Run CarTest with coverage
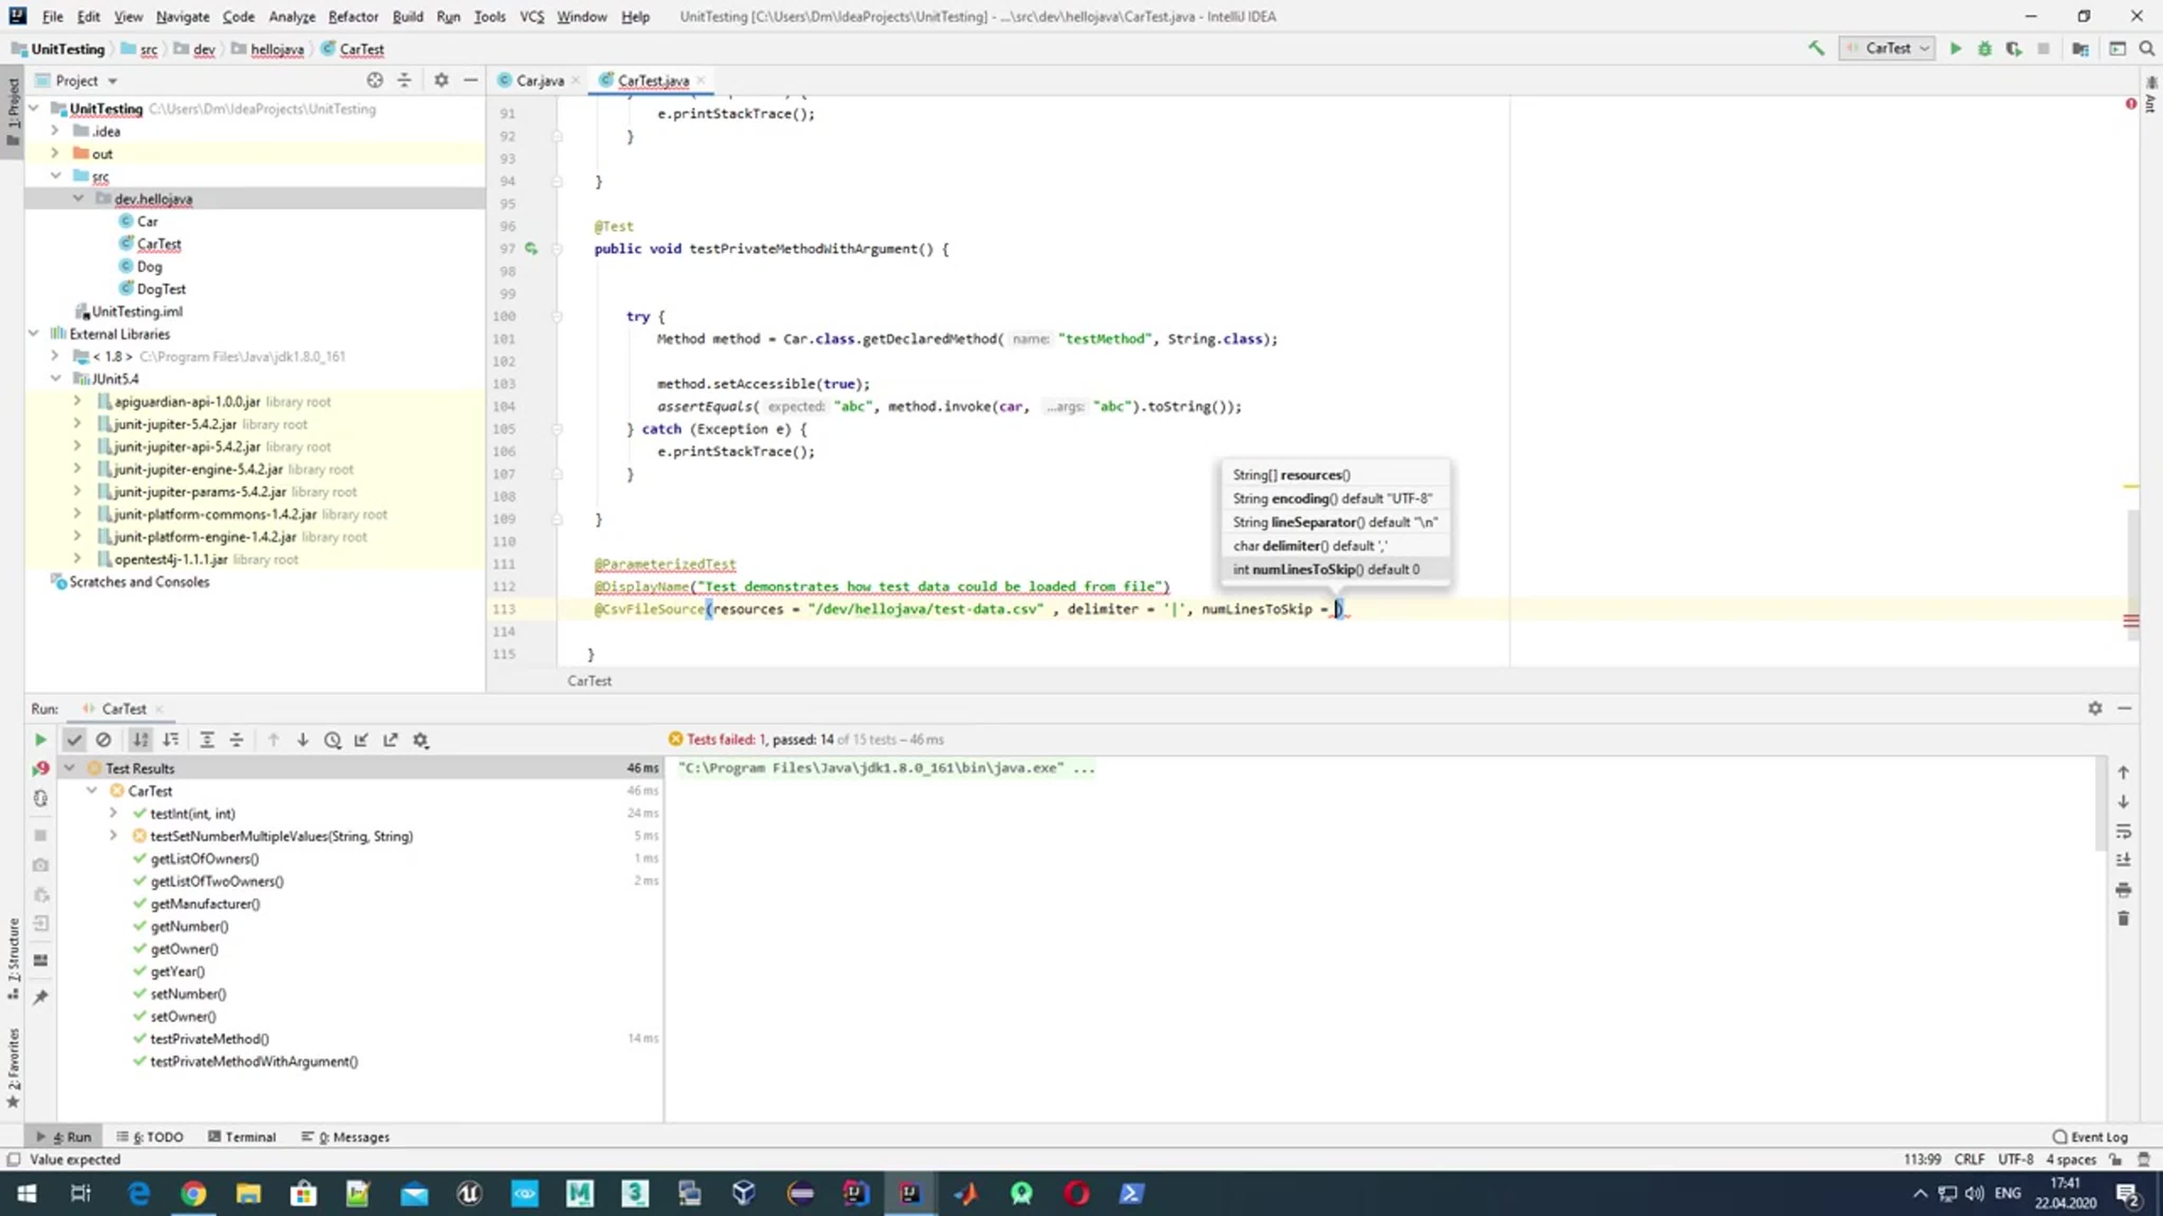 point(2015,48)
